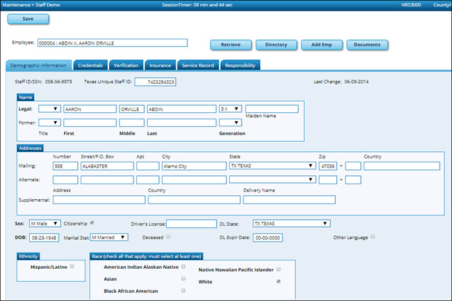Uncheck the White race checkbox
Image resolution: width=452 pixels, height=301 pixels.
[278, 282]
